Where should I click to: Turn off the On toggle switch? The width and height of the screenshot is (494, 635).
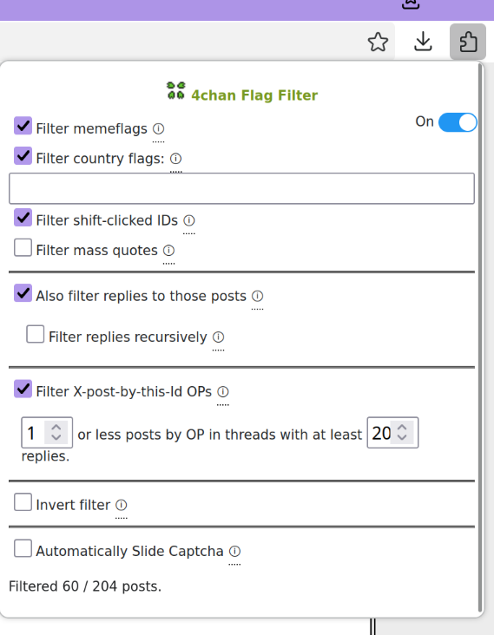click(x=458, y=122)
